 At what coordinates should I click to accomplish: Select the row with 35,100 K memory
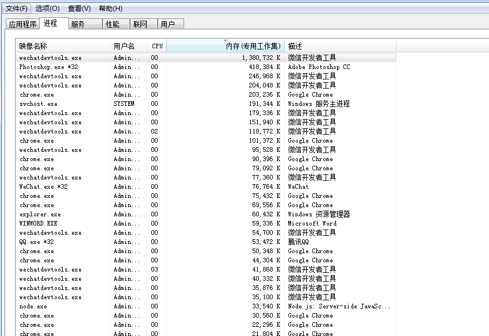206,297
